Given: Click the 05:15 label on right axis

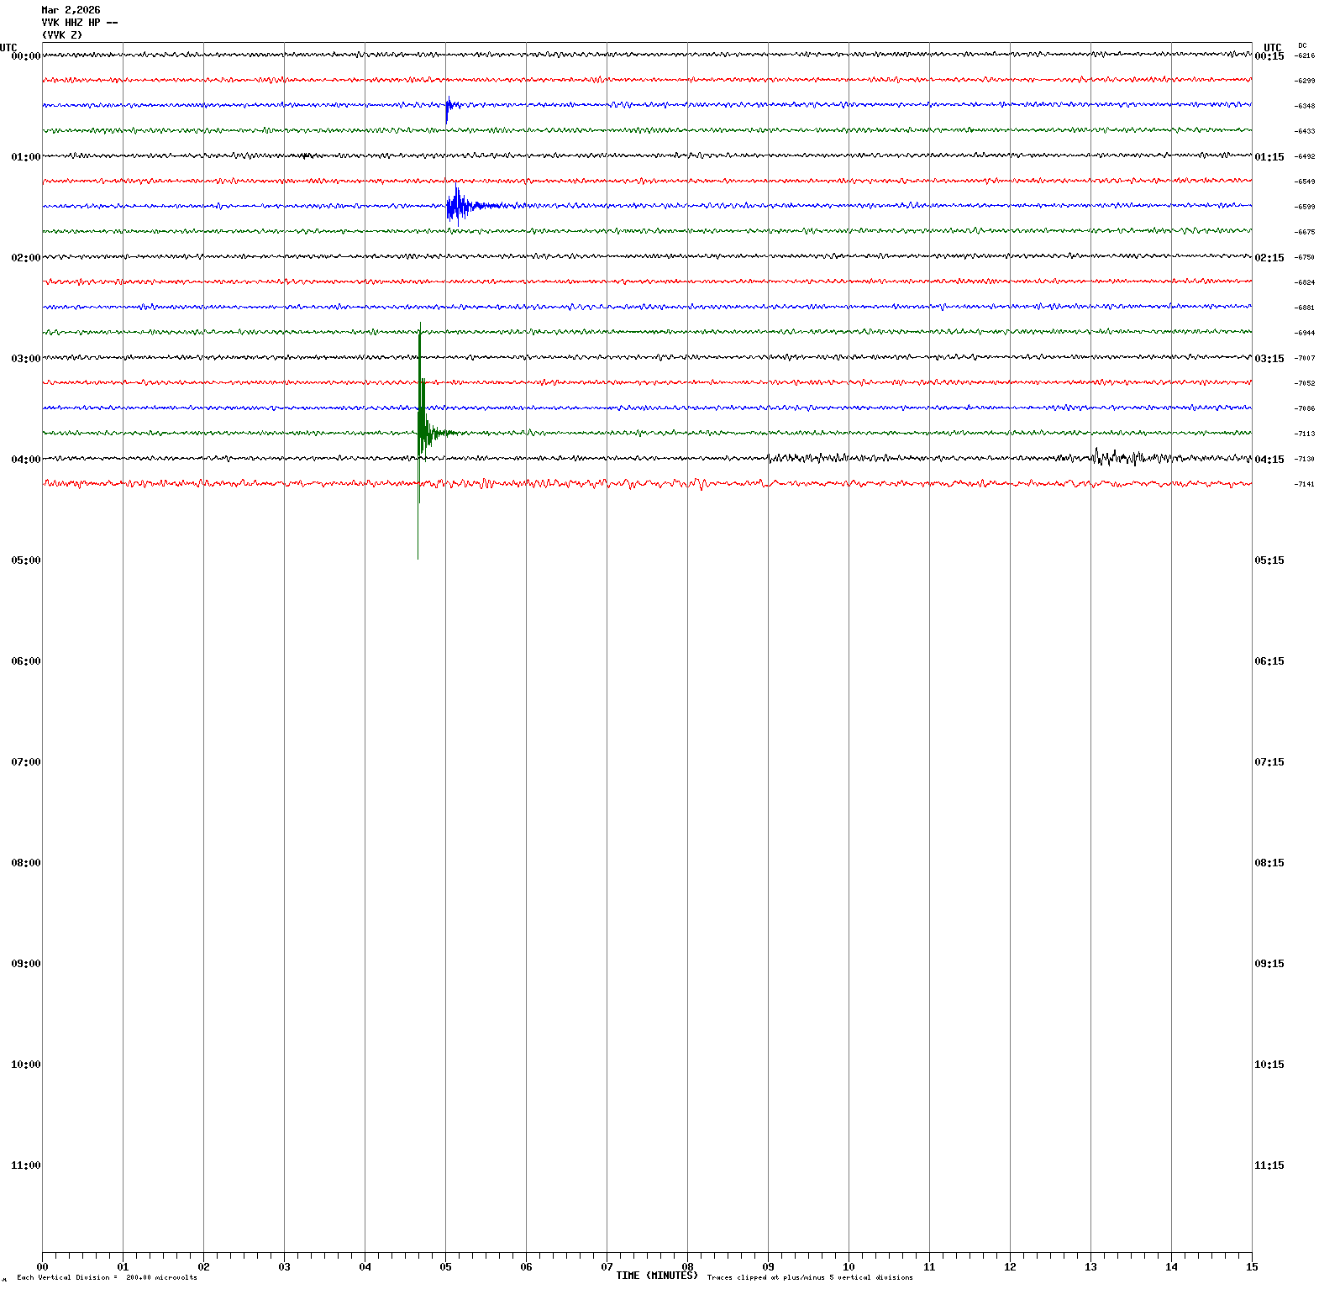Looking at the screenshot, I should click(x=1269, y=560).
